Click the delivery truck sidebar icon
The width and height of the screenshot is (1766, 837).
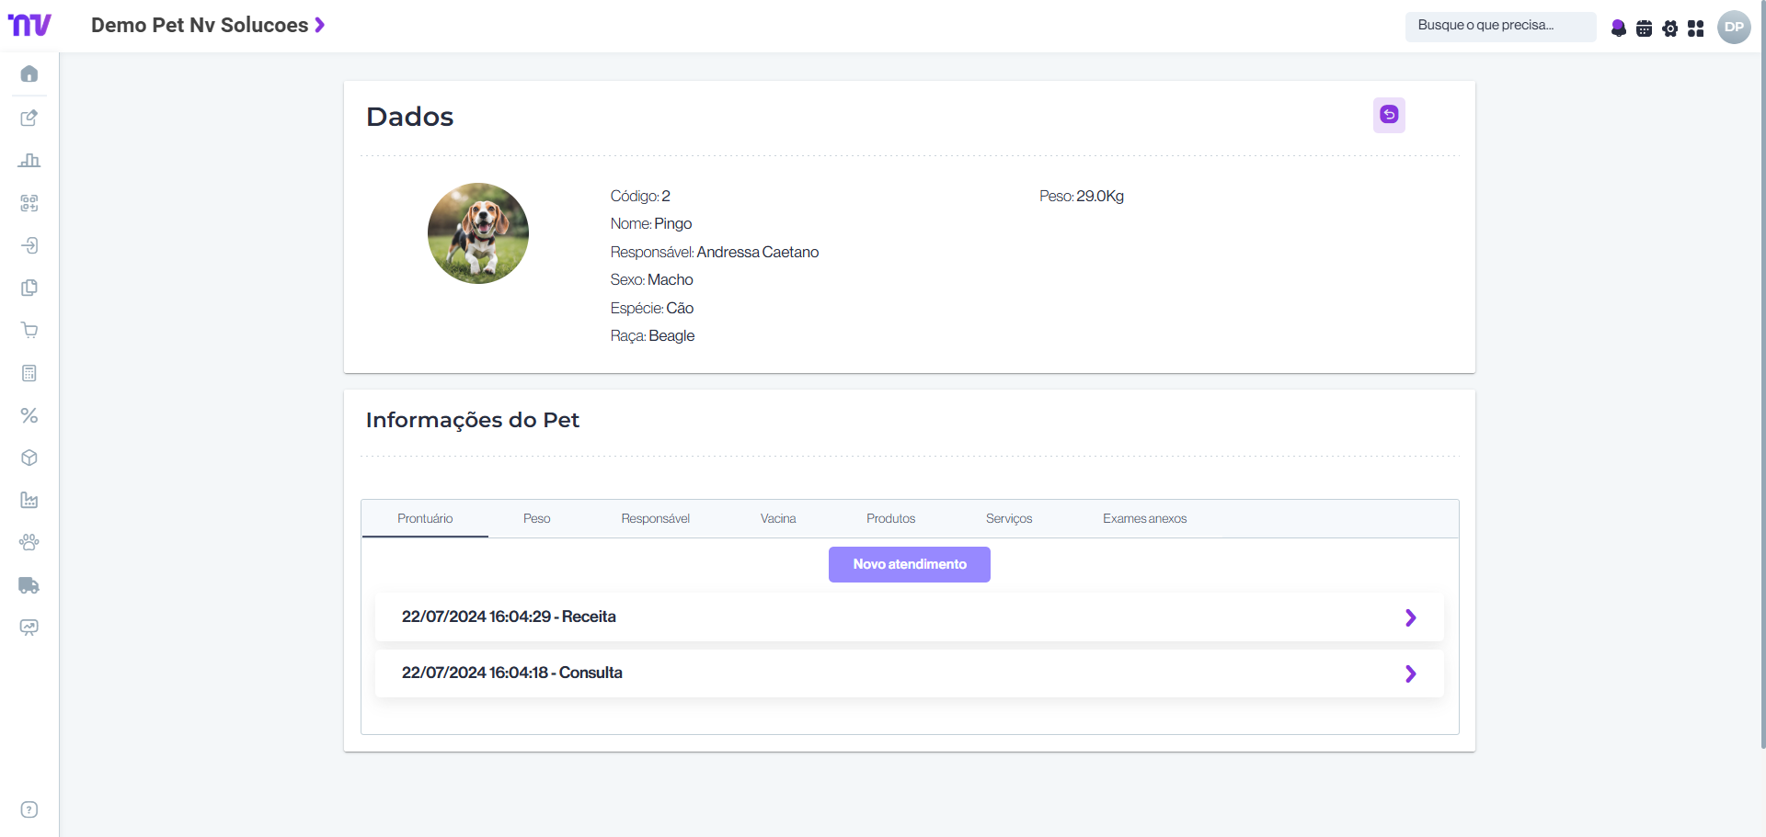pyautogui.click(x=29, y=585)
